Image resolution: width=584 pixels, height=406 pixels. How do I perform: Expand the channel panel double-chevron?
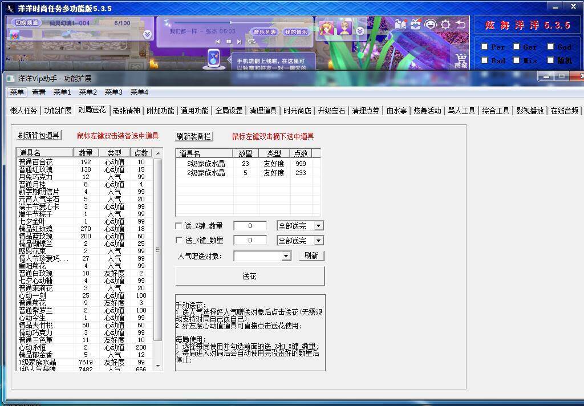pyautogui.click(x=148, y=35)
